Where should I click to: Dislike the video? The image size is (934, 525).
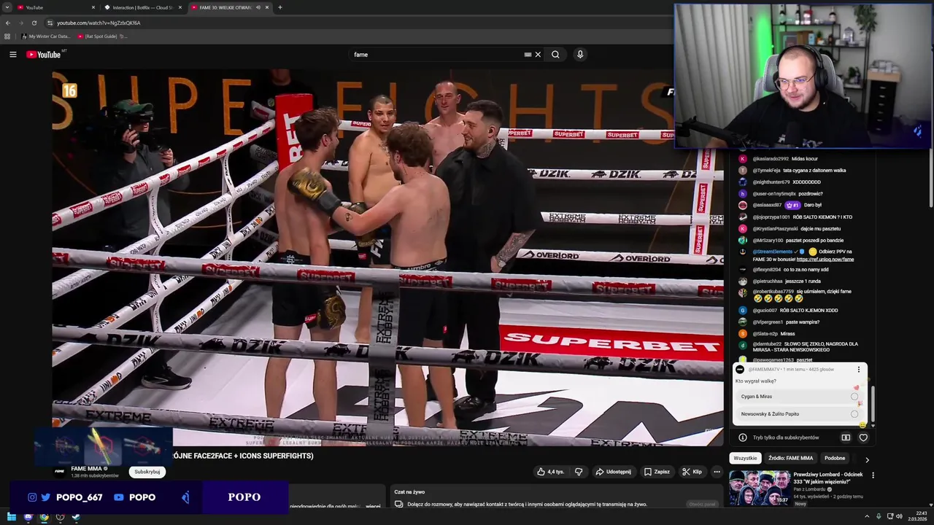pyautogui.click(x=579, y=472)
